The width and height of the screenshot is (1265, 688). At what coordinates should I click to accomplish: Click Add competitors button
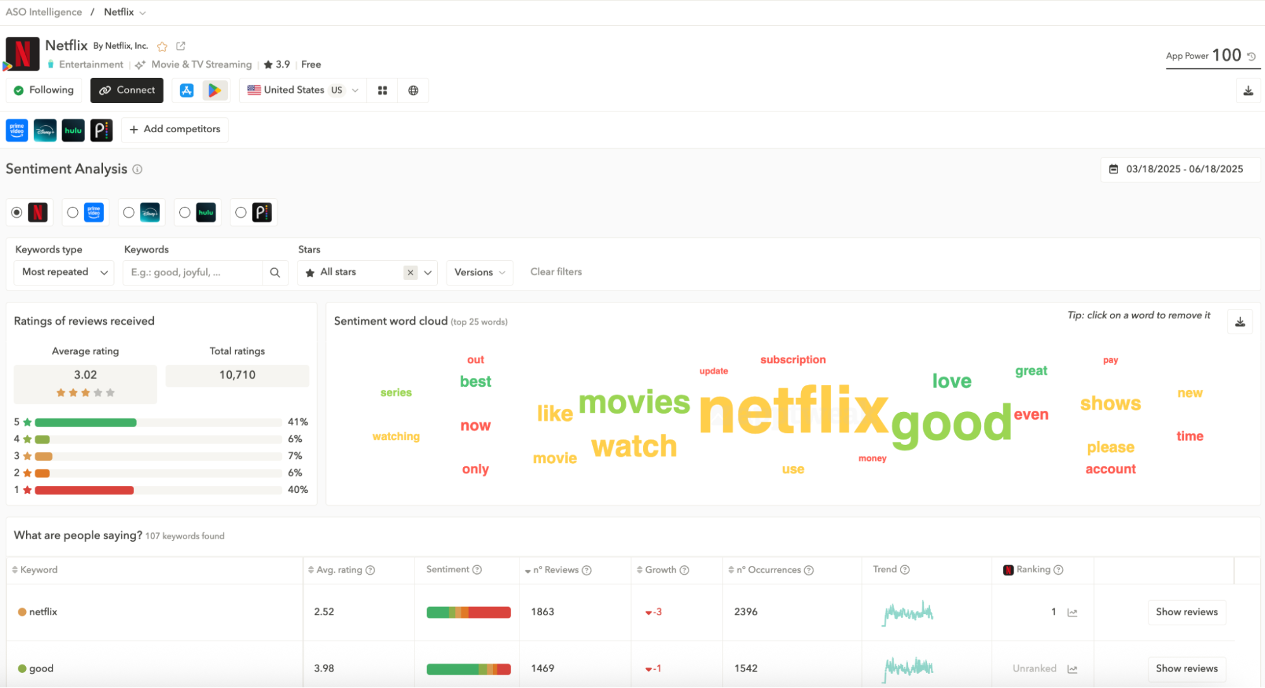pyautogui.click(x=175, y=130)
